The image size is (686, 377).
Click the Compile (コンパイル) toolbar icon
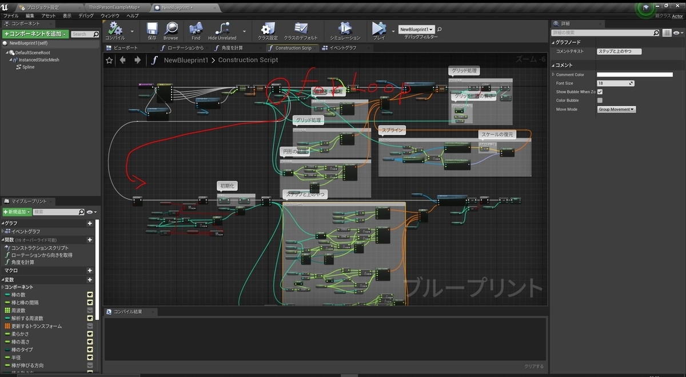pyautogui.click(x=115, y=29)
